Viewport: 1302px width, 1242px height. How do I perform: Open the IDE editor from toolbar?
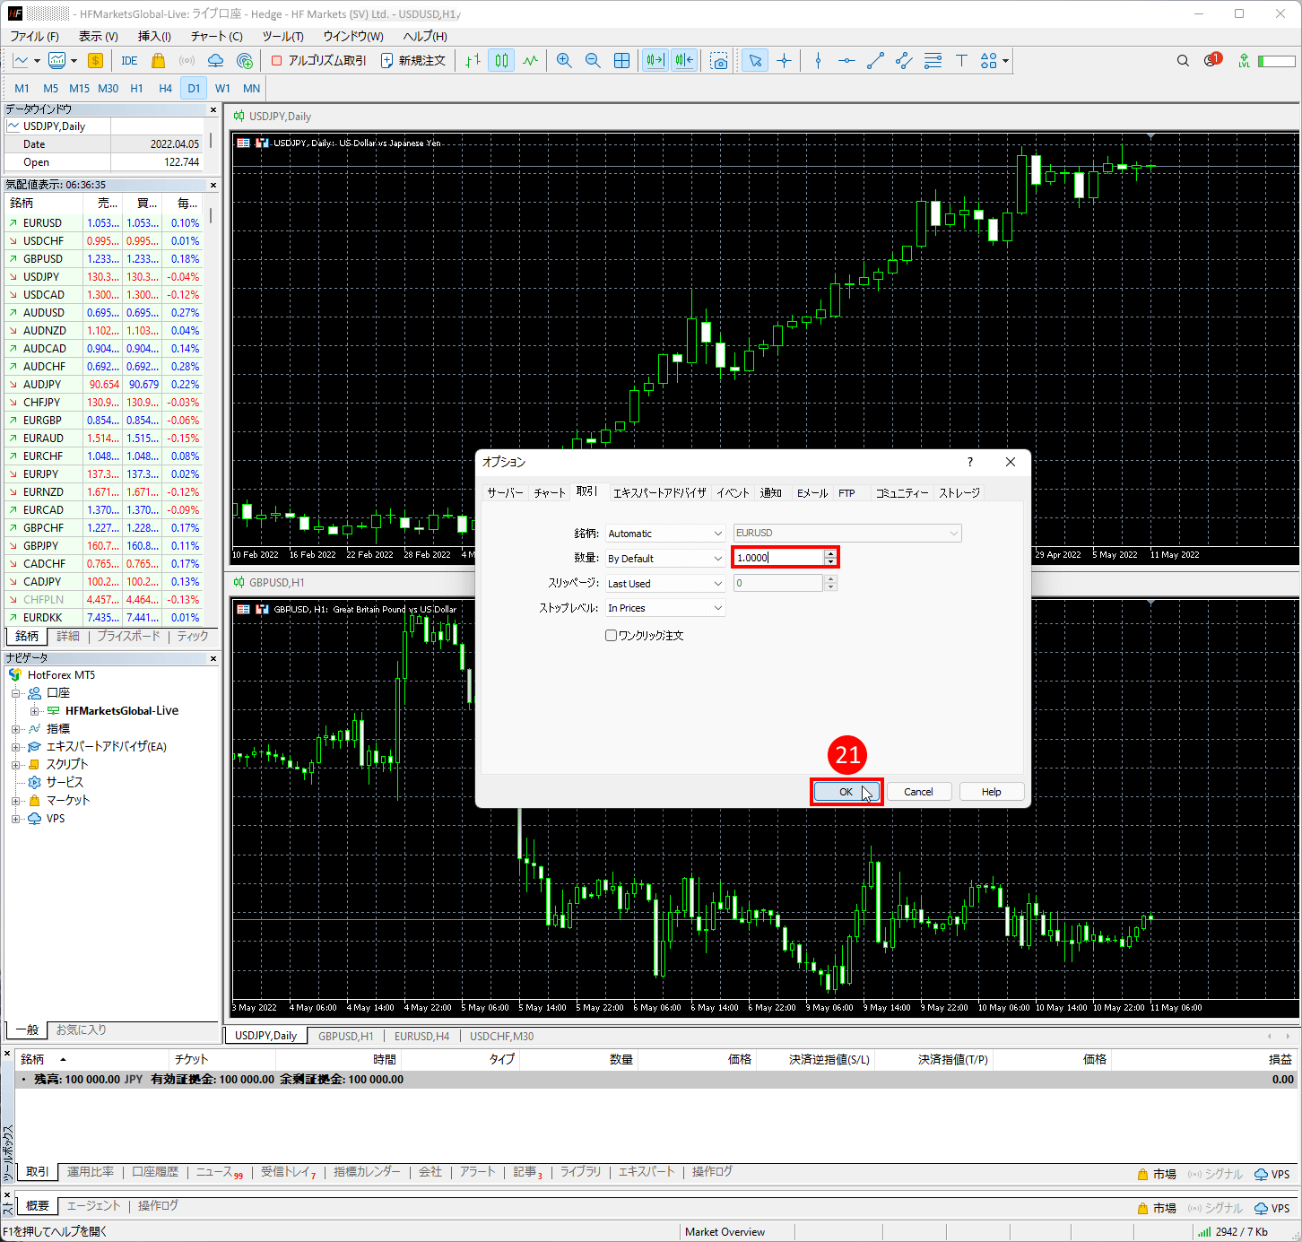[129, 61]
